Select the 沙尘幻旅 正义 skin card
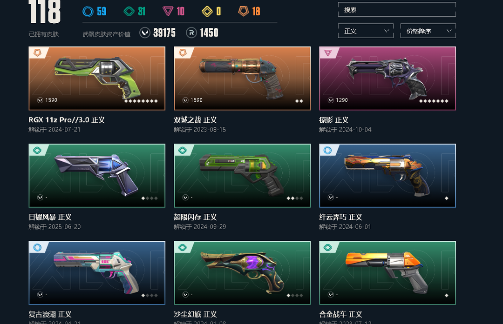503x324 pixels. [x=242, y=273]
